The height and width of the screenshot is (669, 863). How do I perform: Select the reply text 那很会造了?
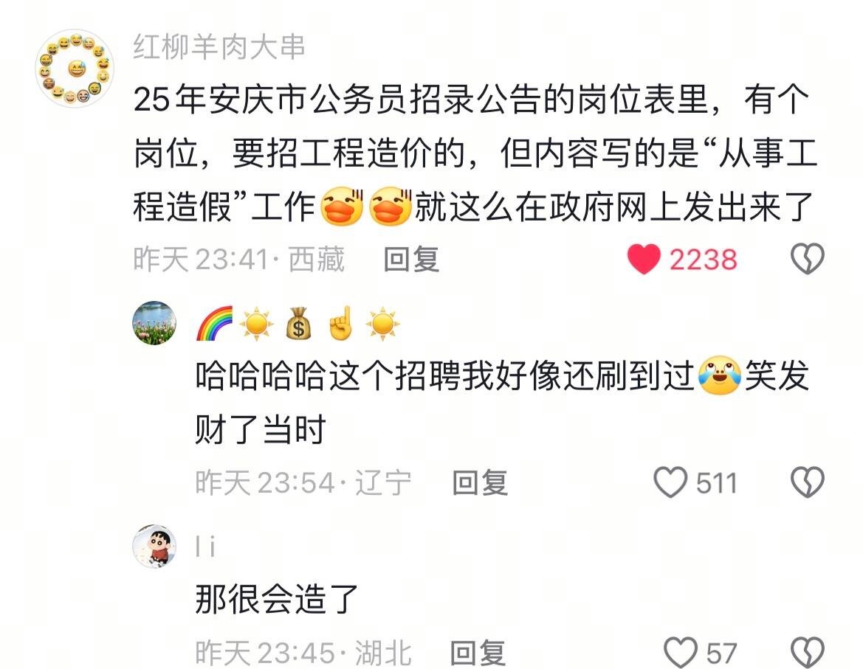tap(277, 599)
